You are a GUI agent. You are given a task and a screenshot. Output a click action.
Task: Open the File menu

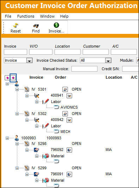pos(8,16)
